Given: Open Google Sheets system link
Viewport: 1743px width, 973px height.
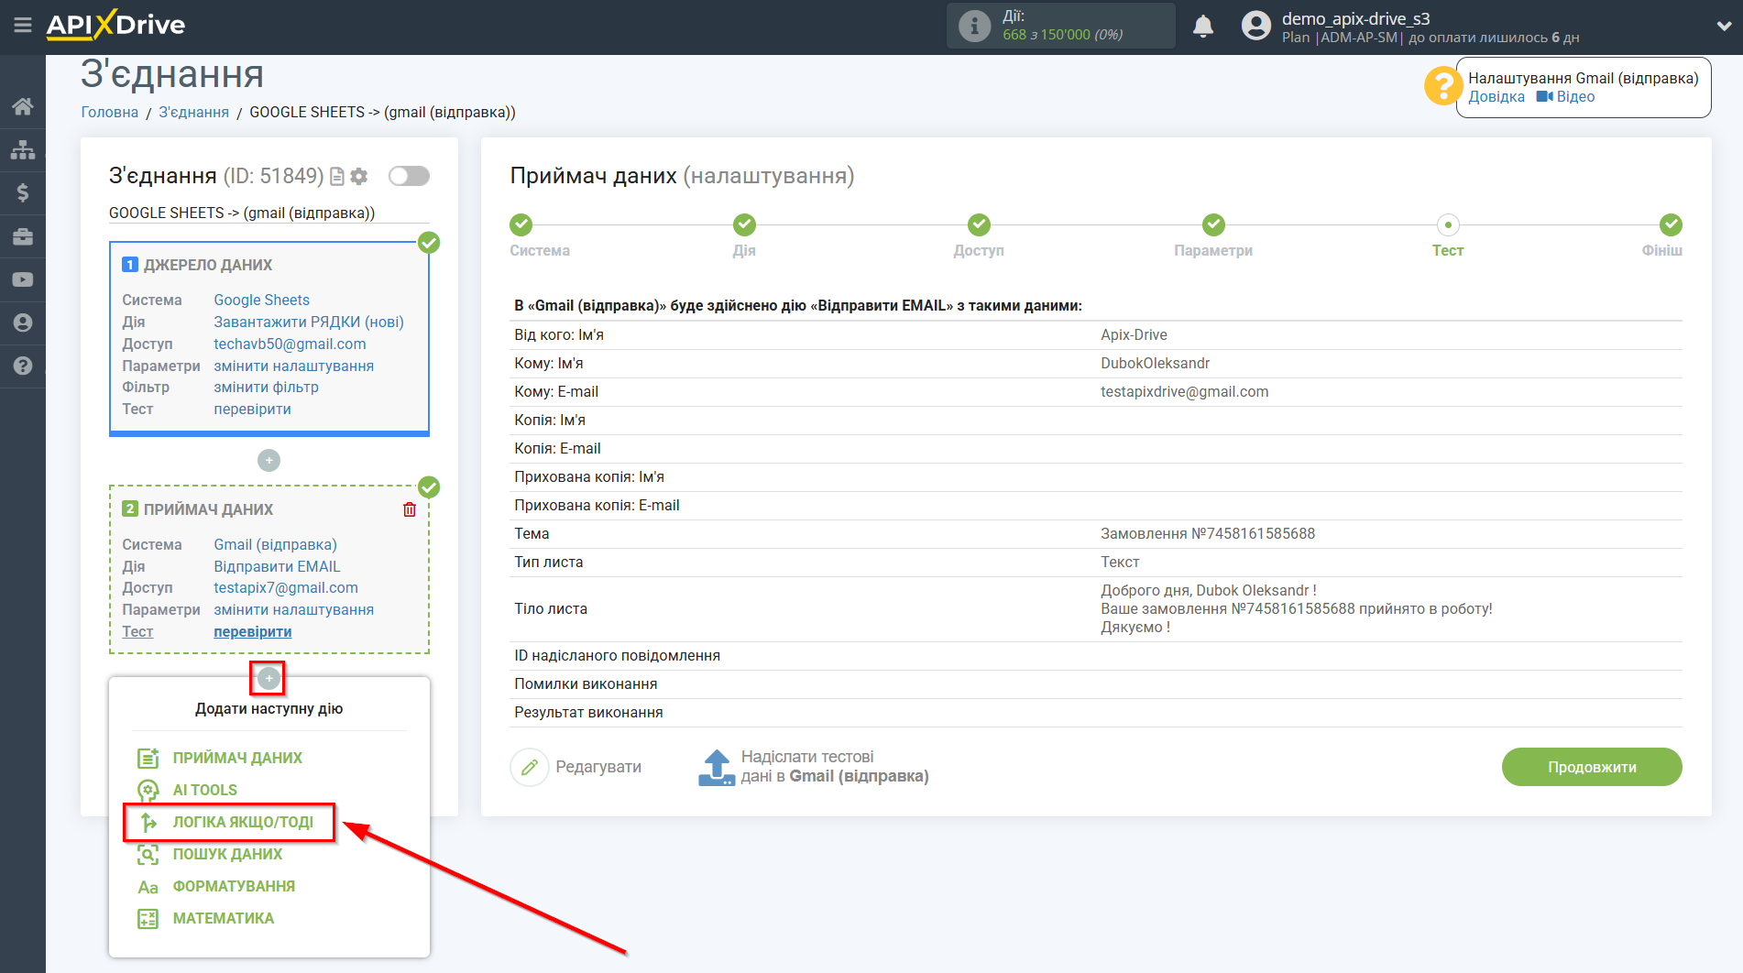Looking at the screenshot, I should [x=262, y=300].
